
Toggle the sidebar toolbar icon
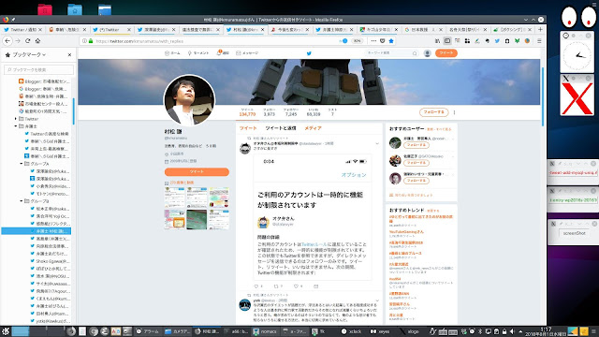pos(447,41)
